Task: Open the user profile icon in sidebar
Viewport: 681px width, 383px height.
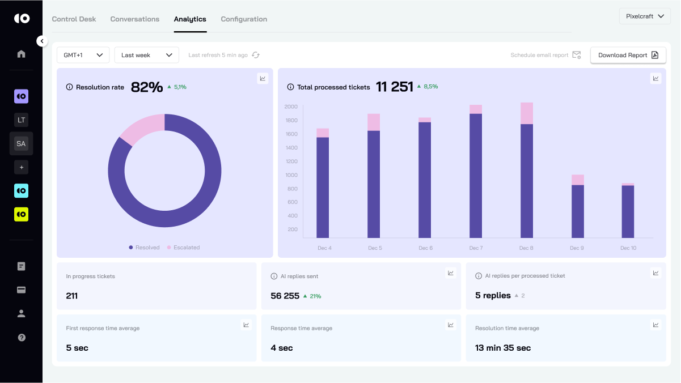Action: [22, 314]
